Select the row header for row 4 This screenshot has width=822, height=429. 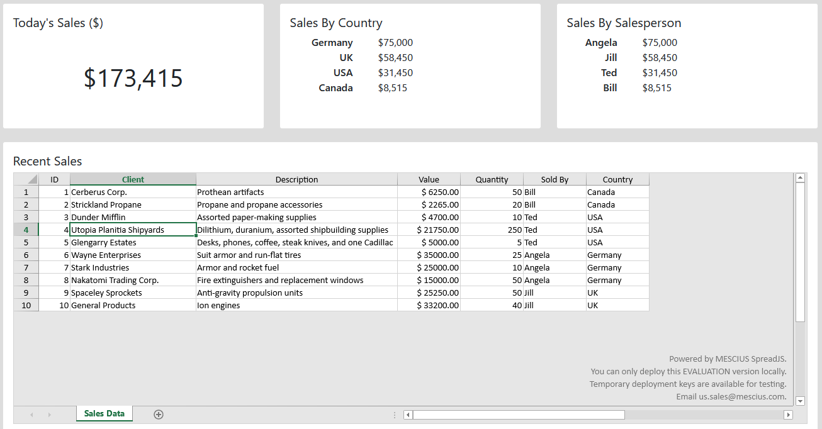click(x=26, y=230)
